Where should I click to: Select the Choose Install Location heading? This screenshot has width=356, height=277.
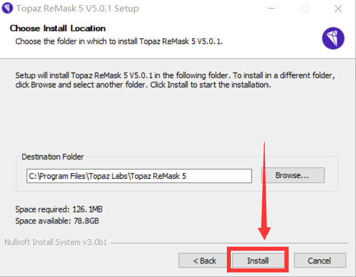[x=58, y=29]
